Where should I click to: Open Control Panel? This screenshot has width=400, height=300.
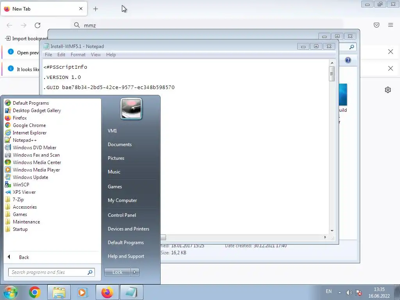coord(122,215)
